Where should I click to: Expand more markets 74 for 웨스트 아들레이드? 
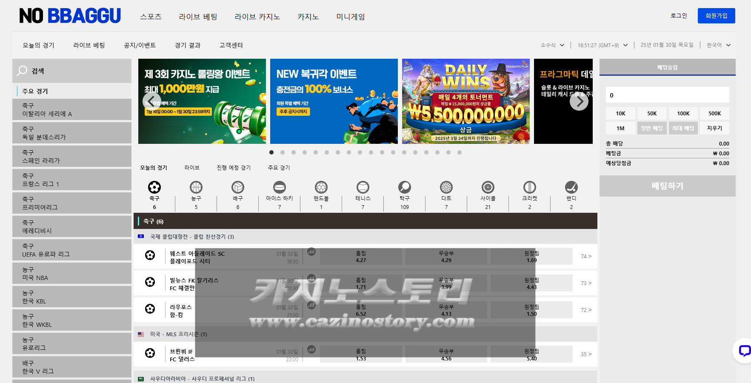586,256
